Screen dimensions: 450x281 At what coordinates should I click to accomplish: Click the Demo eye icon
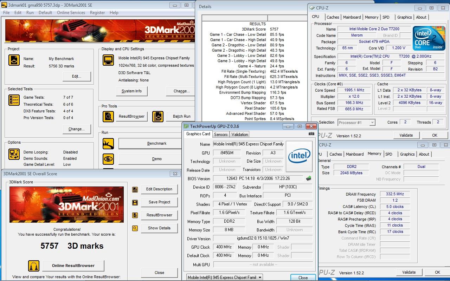tap(108, 159)
